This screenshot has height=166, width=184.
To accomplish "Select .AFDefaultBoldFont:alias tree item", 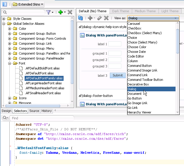I will (42, 68).
